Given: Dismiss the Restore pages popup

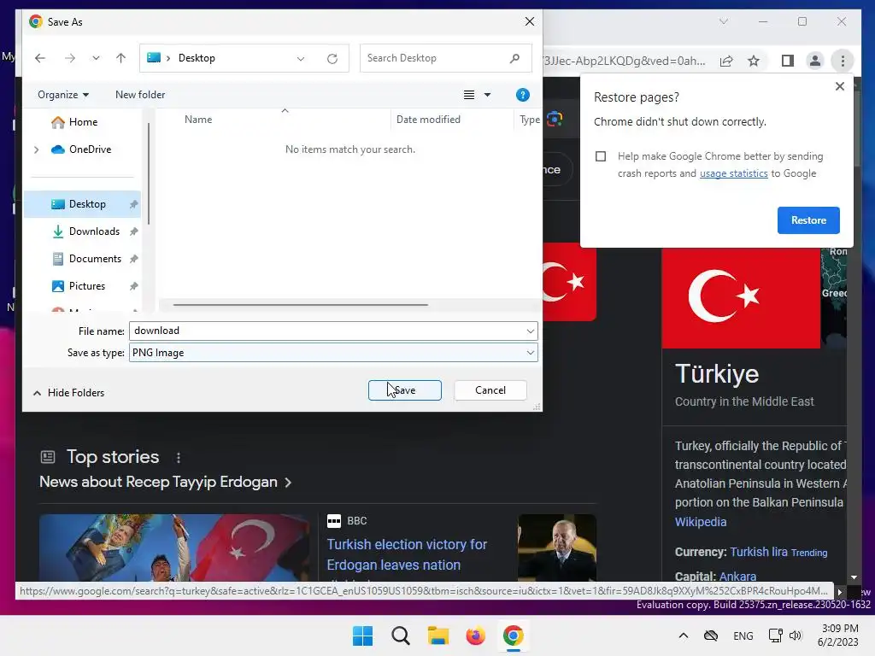Looking at the screenshot, I should [x=839, y=86].
